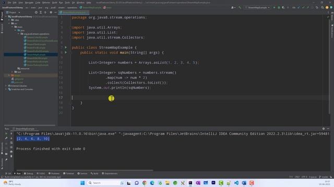Run StreamMapExample with the green Run button
Screen dimensions: 334x187
point(274,7)
